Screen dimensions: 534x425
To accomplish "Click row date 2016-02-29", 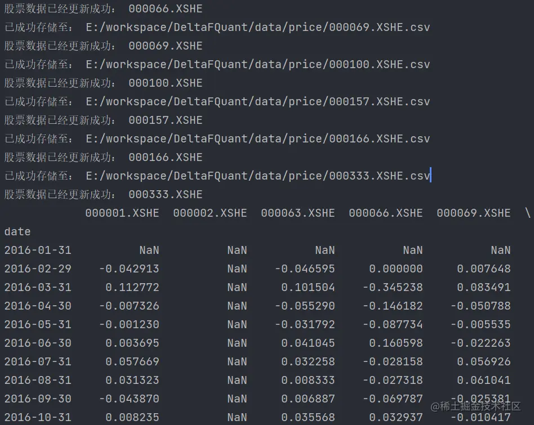I will tap(38, 269).
